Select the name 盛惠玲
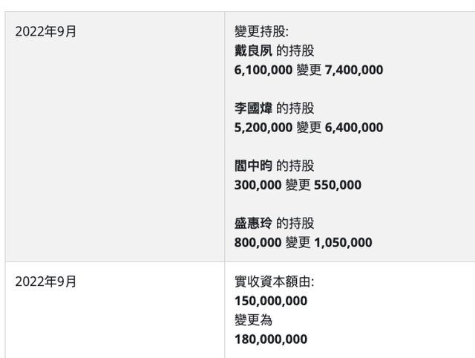Viewport: 475px width, 358px height. tap(253, 224)
